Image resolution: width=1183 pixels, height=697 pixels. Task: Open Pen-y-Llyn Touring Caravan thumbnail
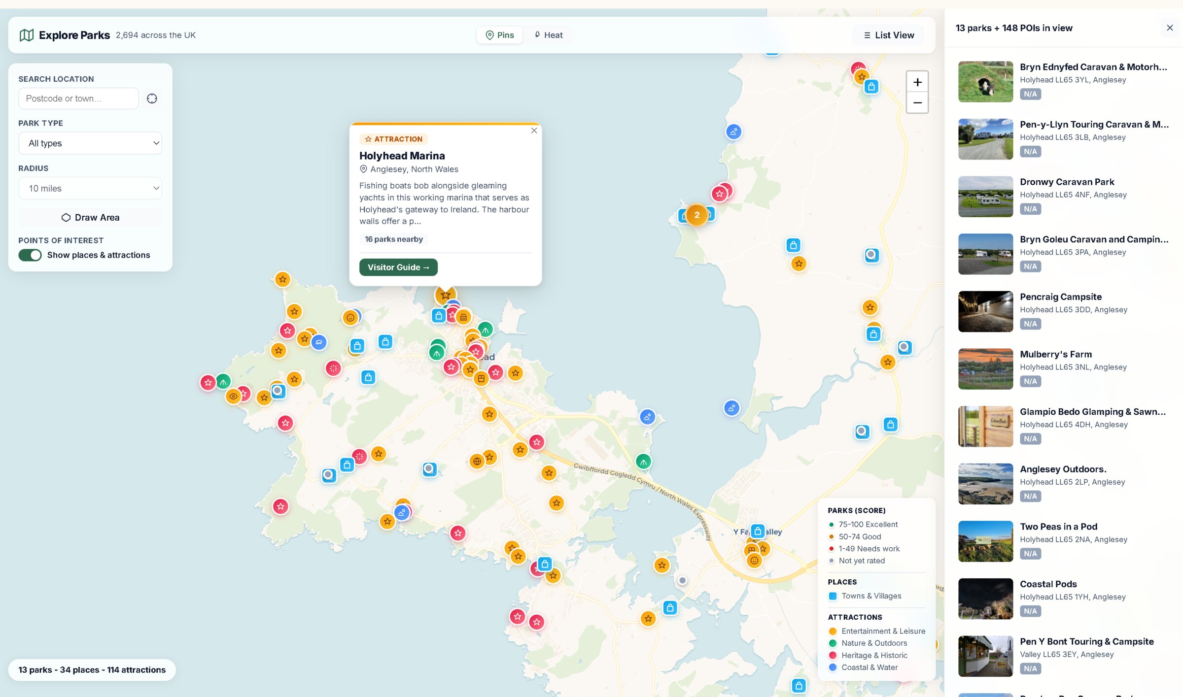(x=985, y=139)
